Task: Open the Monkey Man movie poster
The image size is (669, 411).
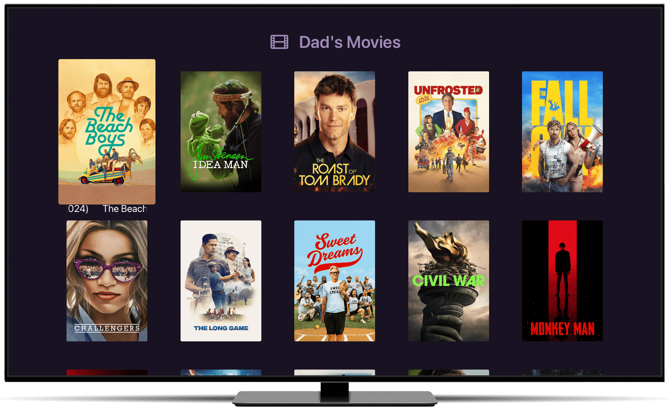Action: pyautogui.click(x=562, y=281)
